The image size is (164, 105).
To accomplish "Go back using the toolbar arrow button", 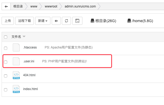I will click(56, 21).
